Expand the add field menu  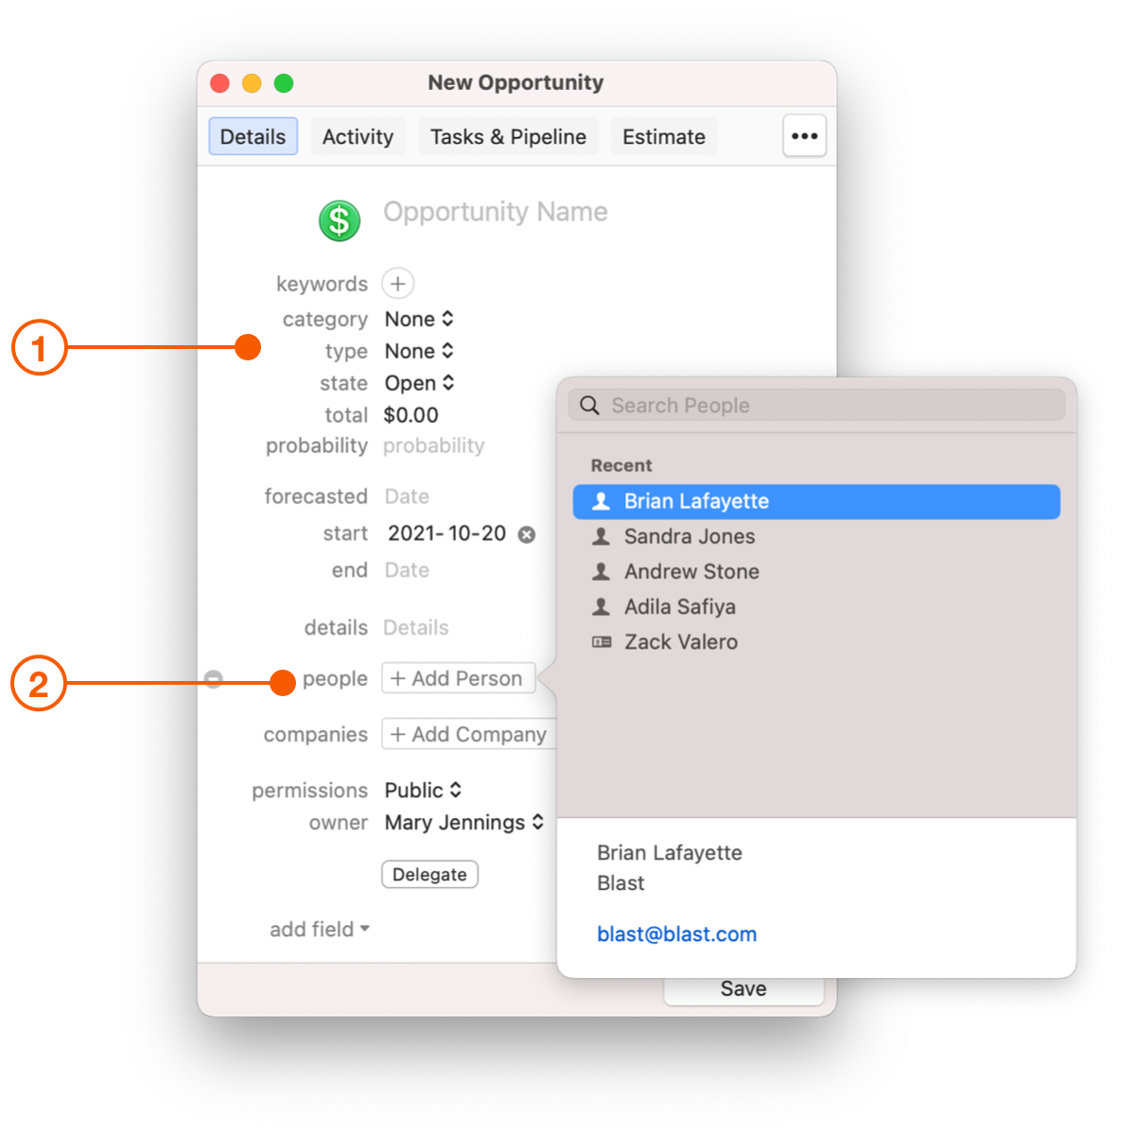point(320,930)
